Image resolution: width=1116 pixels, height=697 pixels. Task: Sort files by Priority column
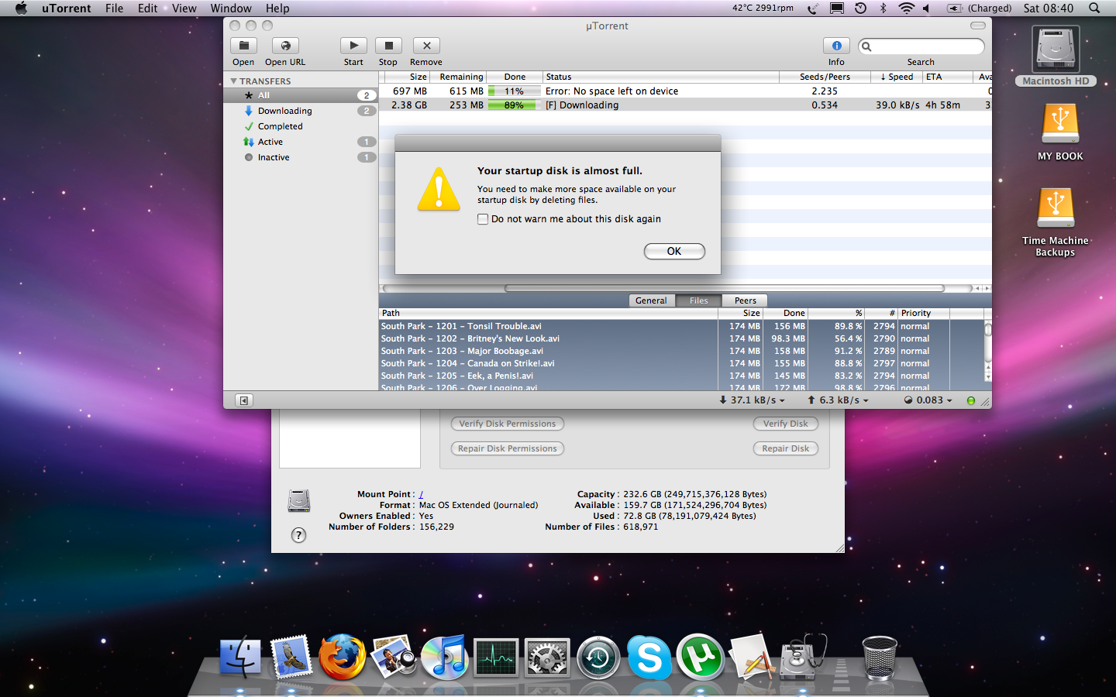923,313
